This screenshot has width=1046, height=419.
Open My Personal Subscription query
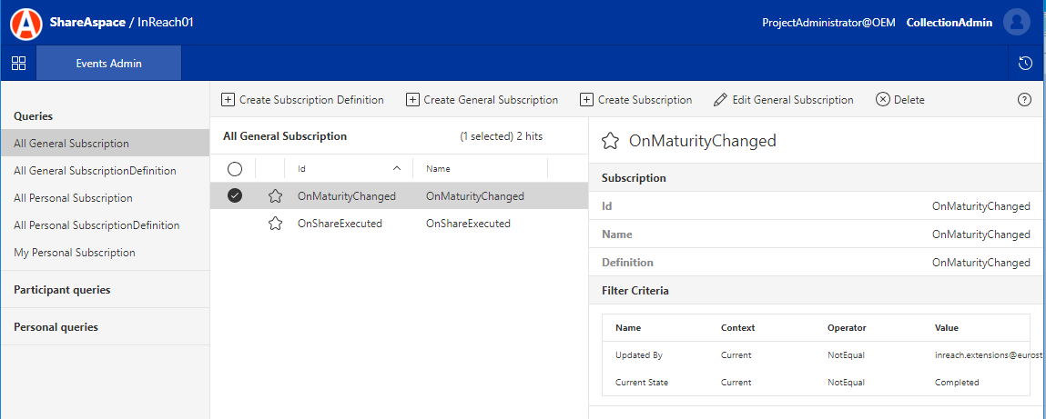[75, 253]
